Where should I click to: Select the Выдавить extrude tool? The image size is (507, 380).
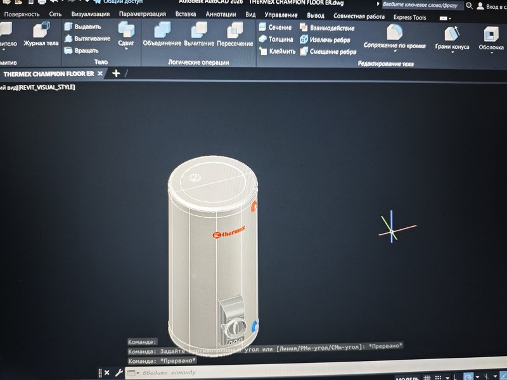[x=83, y=27]
